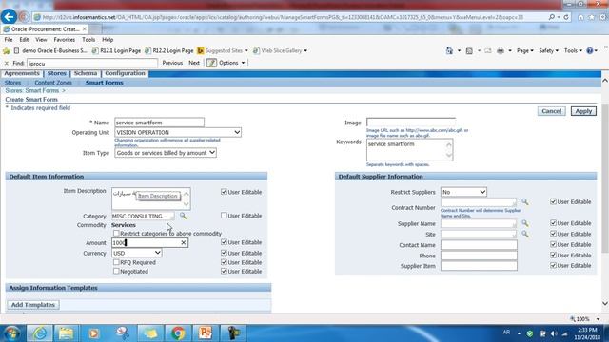Check the RFQ Required checkbox

pyautogui.click(x=116, y=262)
